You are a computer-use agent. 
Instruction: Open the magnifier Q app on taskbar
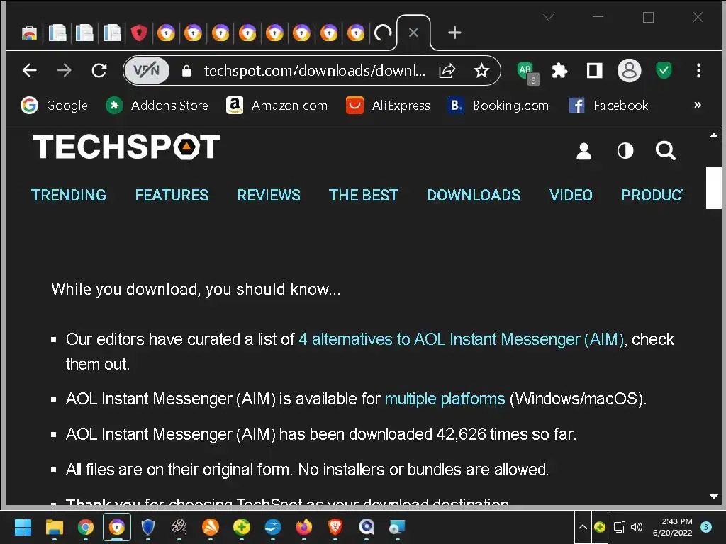[x=367, y=527]
